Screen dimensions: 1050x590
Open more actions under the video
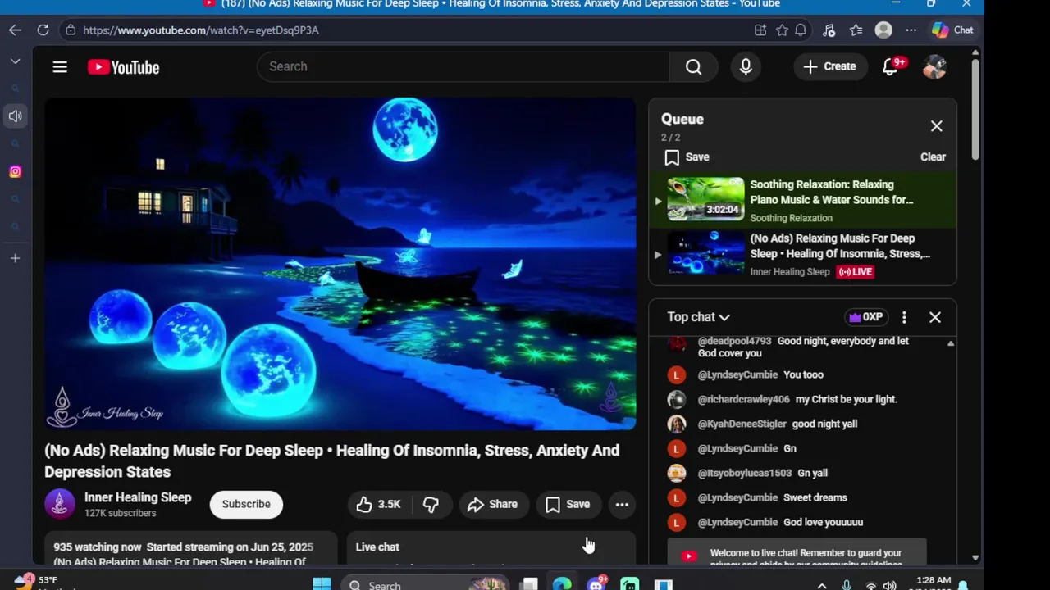[622, 505]
